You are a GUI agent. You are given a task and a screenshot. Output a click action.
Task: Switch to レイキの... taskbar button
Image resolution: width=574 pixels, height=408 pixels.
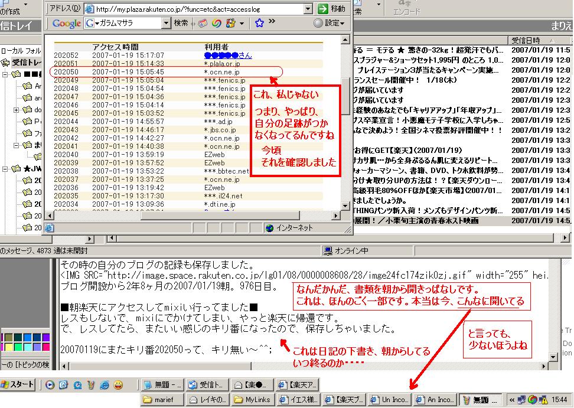207,400
